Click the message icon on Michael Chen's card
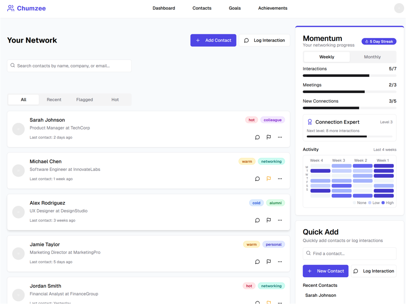The width and height of the screenshot is (406, 304). point(257,179)
